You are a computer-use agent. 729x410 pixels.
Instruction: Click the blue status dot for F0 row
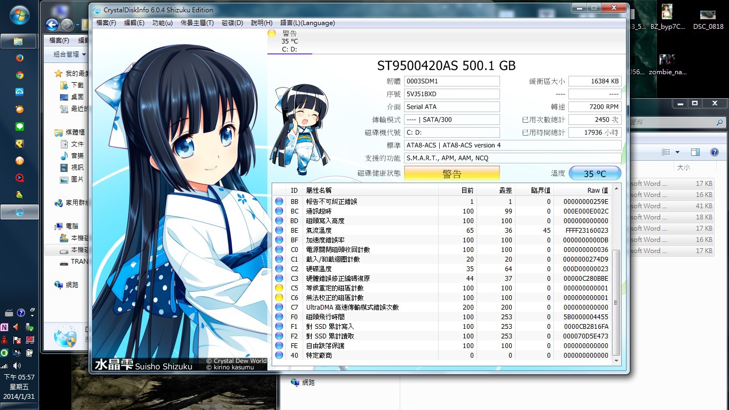(279, 317)
